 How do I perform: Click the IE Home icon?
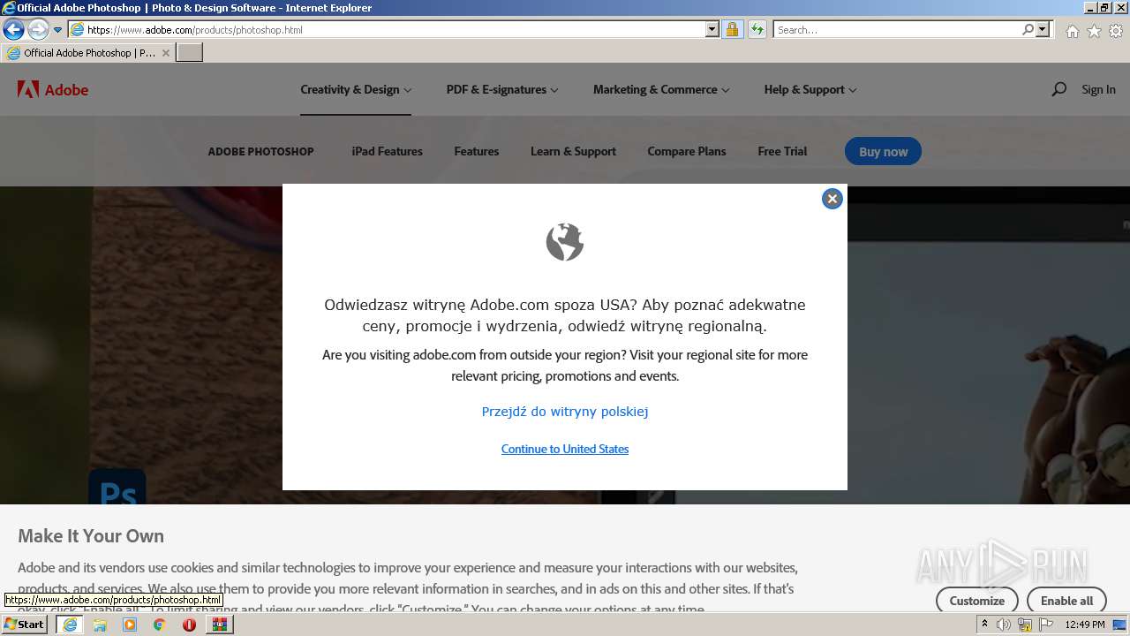point(1072,31)
